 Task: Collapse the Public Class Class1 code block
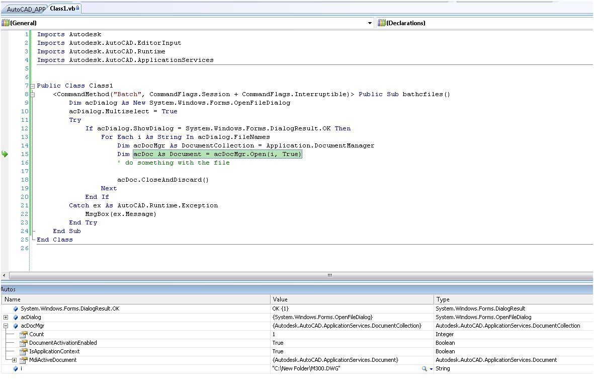(x=33, y=86)
